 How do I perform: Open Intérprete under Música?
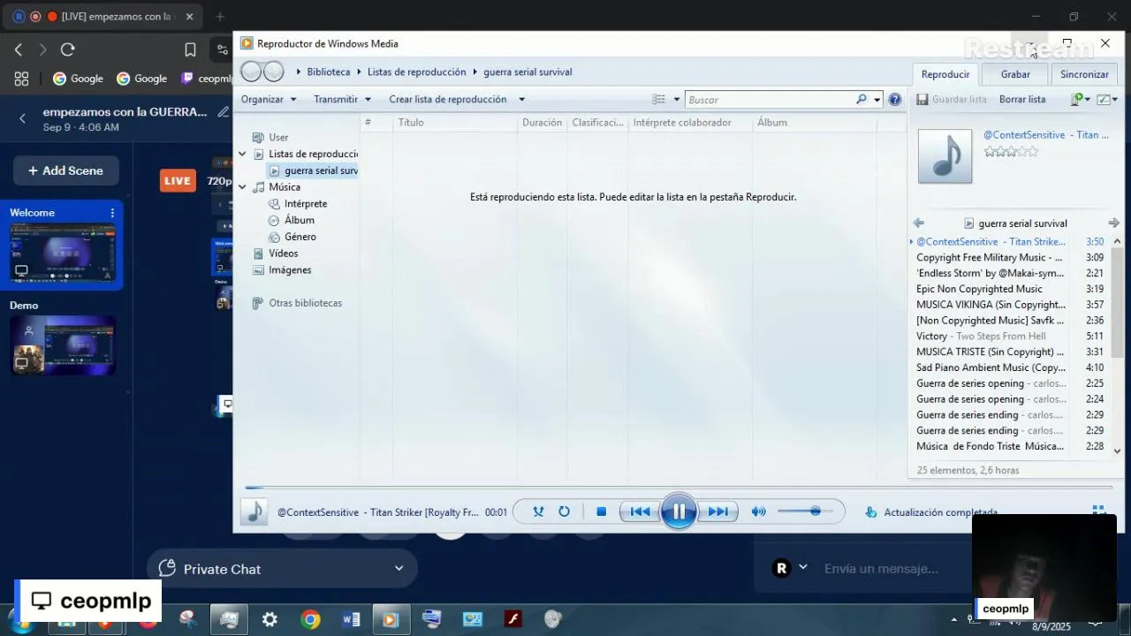[x=298, y=204]
